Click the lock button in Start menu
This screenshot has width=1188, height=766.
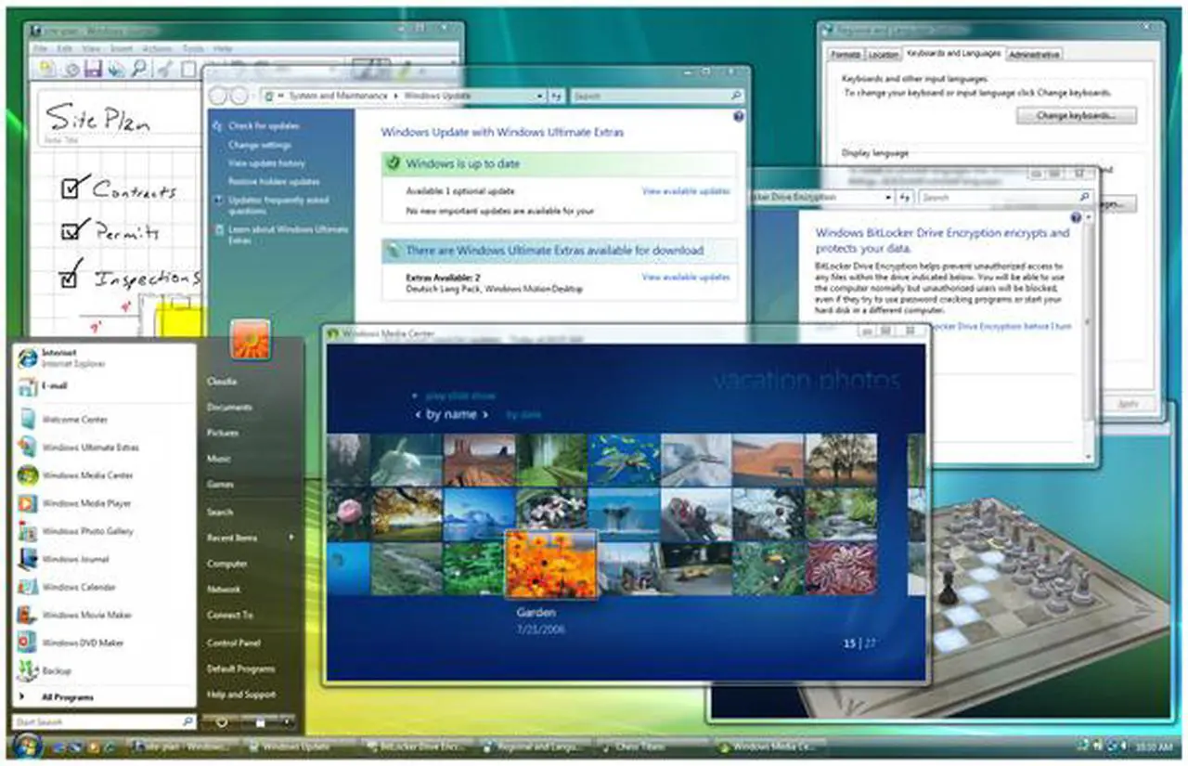coord(261,721)
